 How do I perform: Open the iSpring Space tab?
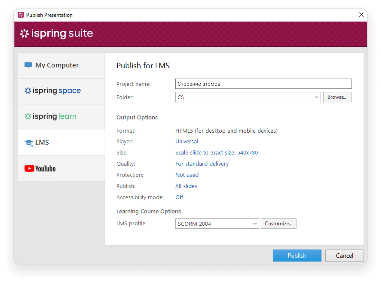click(61, 91)
